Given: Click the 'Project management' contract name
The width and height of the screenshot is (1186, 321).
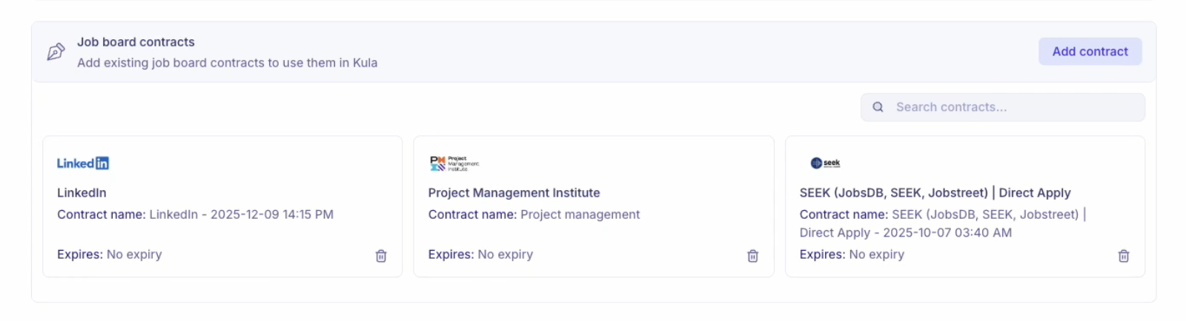Looking at the screenshot, I should [580, 214].
